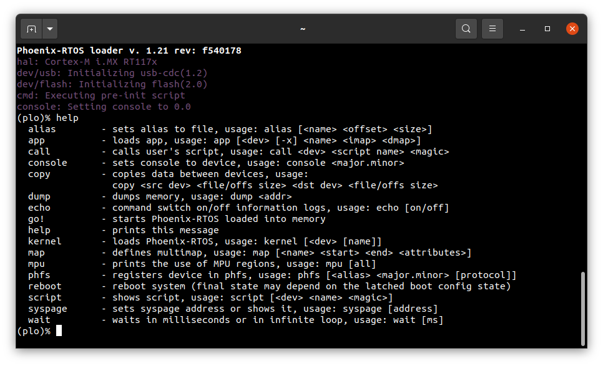Maximize the terminal window

[x=547, y=29]
